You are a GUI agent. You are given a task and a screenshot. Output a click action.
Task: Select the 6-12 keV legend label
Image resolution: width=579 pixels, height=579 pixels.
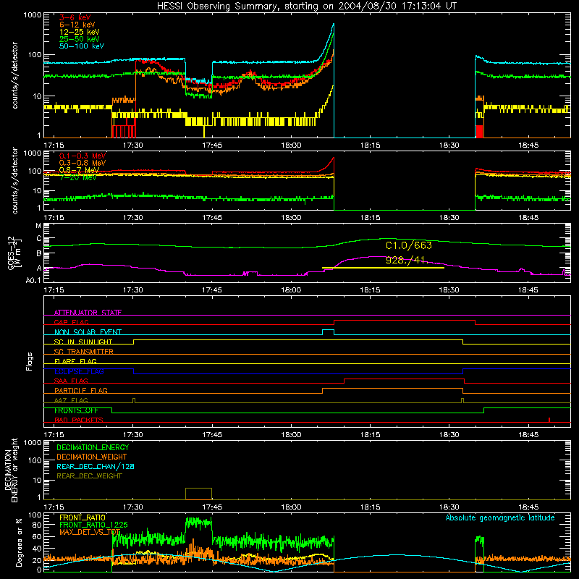point(77,25)
